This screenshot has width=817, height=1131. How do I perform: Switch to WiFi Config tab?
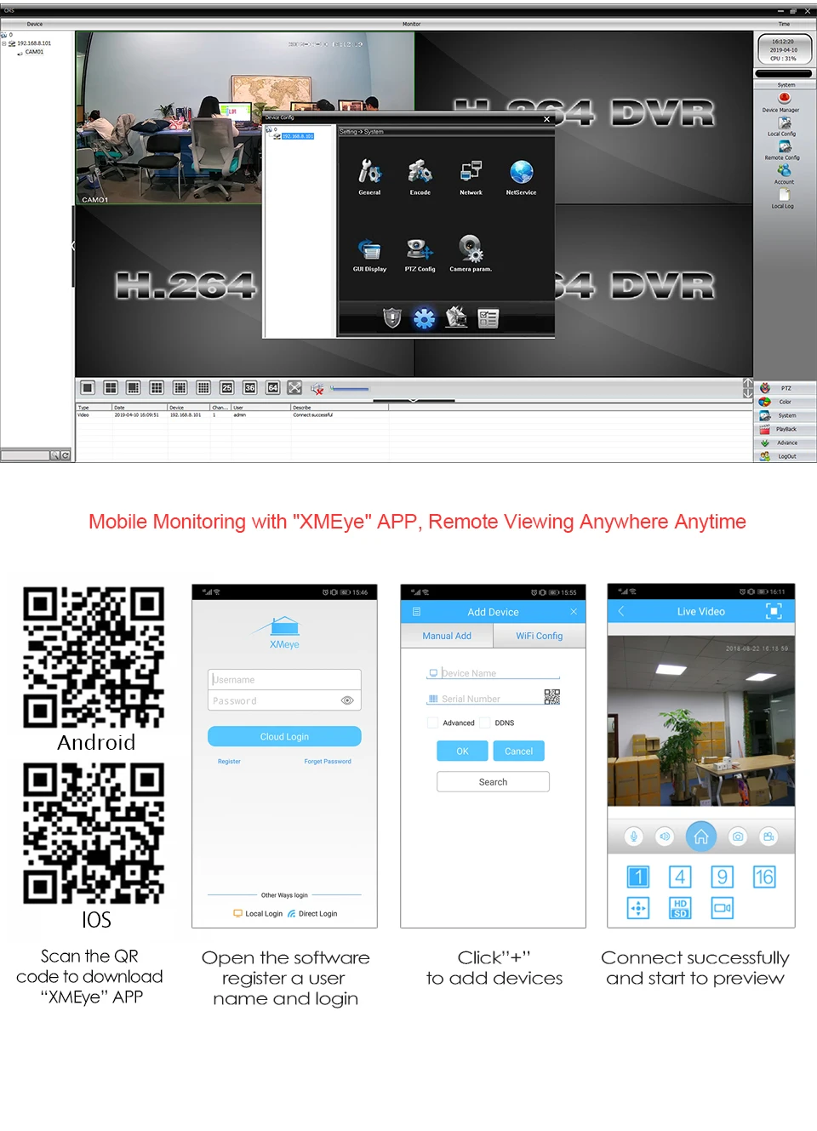point(540,636)
